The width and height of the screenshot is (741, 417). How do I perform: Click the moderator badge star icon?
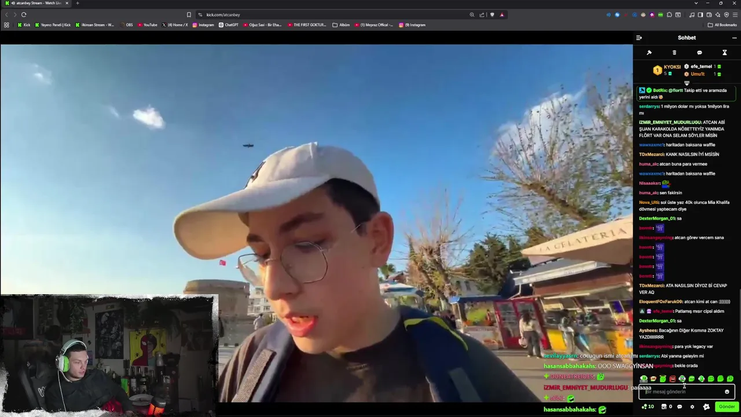click(x=706, y=407)
